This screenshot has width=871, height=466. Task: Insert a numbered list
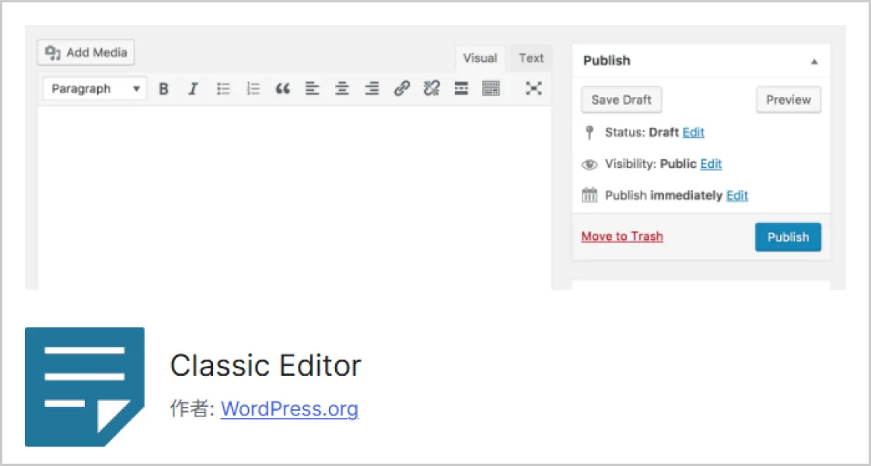pos(253,89)
